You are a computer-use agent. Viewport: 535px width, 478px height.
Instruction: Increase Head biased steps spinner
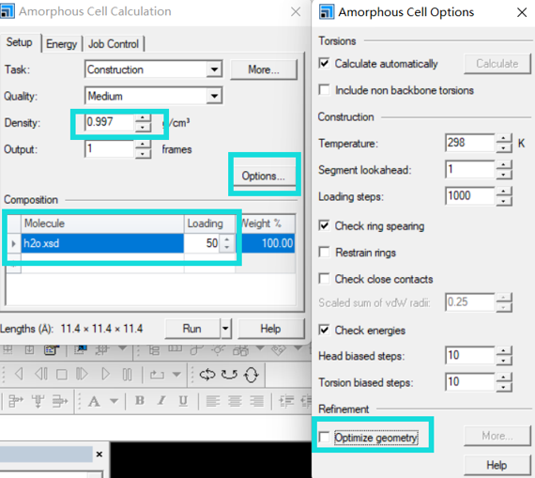(504, 351)
